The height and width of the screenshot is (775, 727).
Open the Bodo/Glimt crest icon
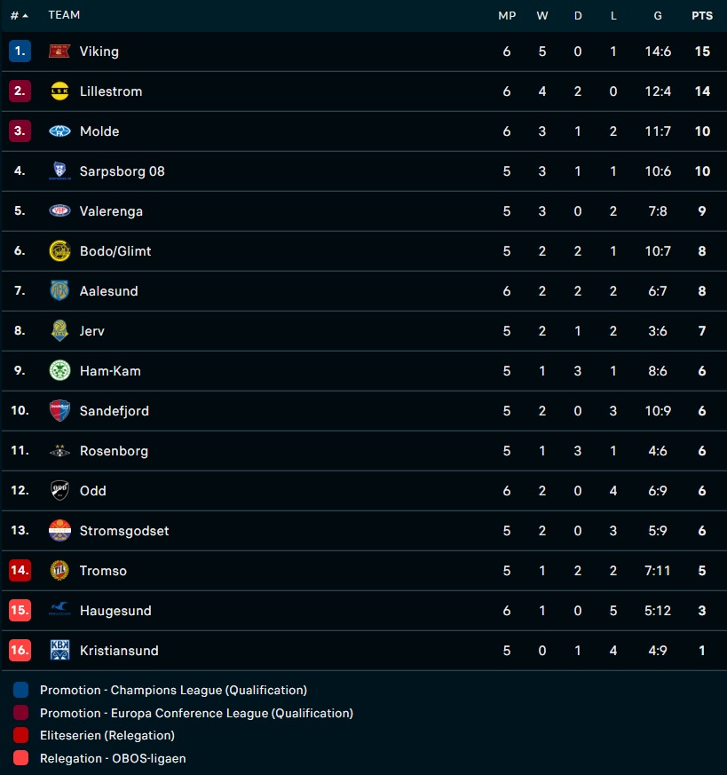point(59,251)
